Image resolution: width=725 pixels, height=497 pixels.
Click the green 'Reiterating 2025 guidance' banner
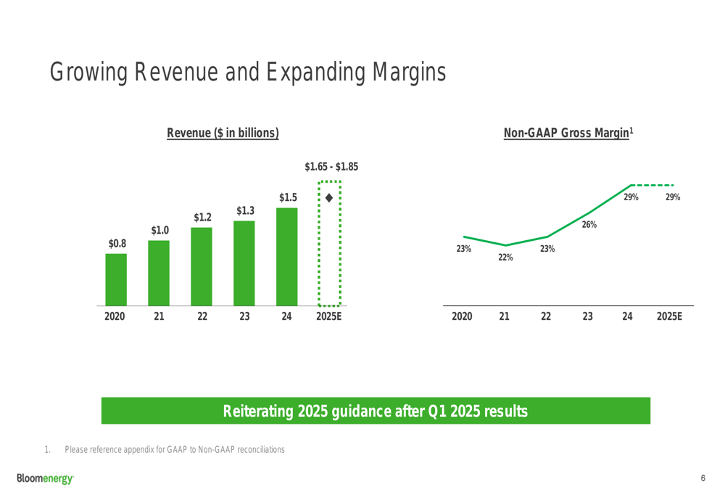(x=376, y=411)
